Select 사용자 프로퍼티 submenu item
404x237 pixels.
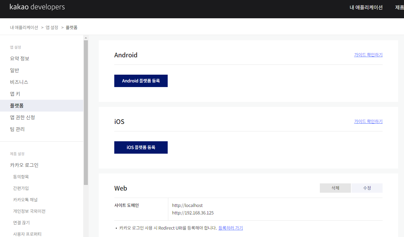click(27, 234)
